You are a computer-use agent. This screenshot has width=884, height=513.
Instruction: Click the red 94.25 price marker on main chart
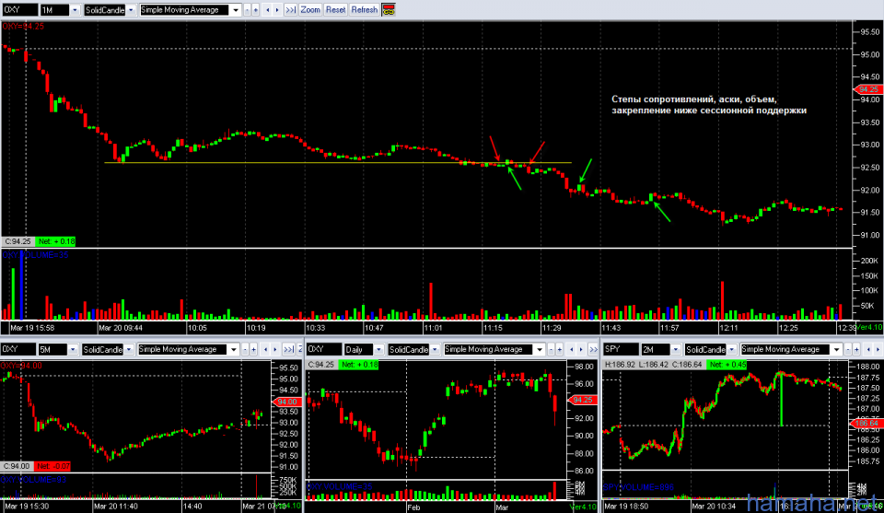click(x=868, y=89)
